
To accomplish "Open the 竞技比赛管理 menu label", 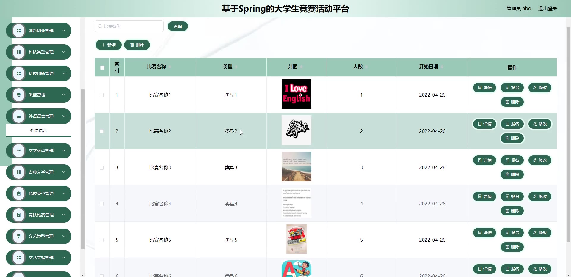I will pyautogui.click(x=41, y=215).
